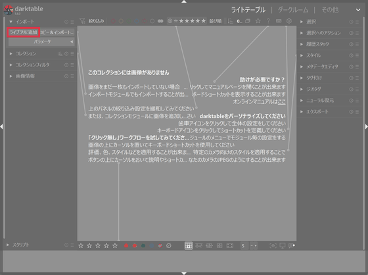Expand the 画像情報 module
Screen dimensions: 368x275
(x=11, y=76)
